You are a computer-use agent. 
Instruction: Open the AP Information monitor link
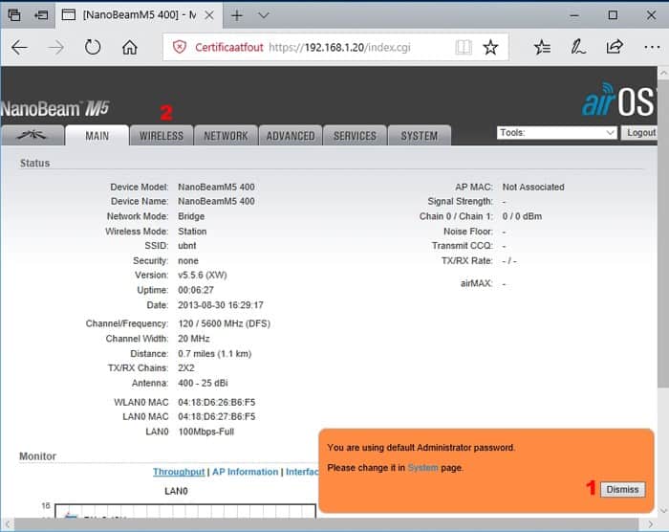pos(245,472)
